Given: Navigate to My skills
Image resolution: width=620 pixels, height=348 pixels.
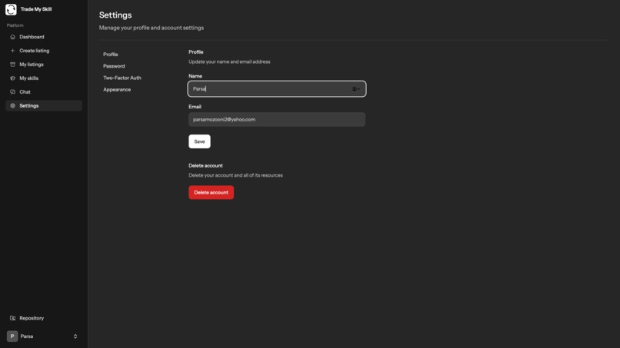Looking at the screenshot, I should coord(44,78).
